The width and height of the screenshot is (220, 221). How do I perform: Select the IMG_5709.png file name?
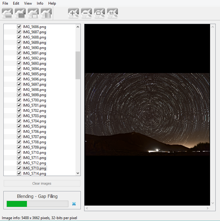34,147
